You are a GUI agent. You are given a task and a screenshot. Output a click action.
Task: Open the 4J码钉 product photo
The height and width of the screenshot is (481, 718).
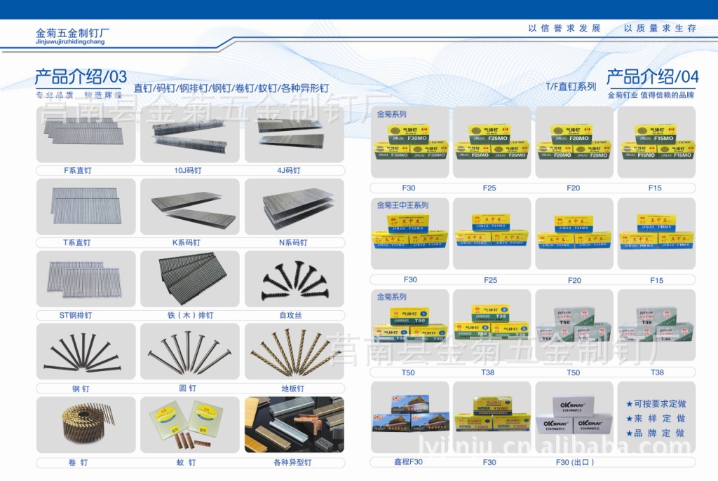click(294, 135)
